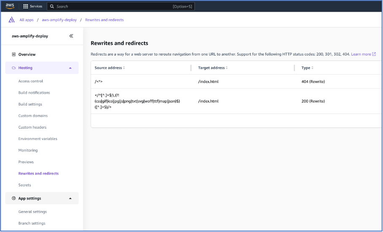Image resolution: width=383 pixels, height=232 pixels.
Task: Sort by Source address column
Action: coord(110,68)
